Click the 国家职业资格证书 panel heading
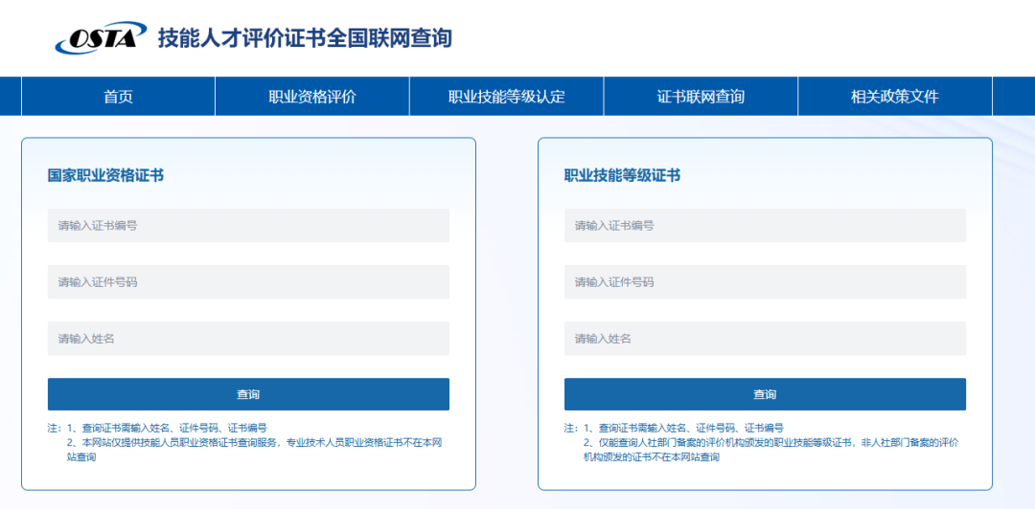This screenshot has height=509, width=1035. 105,175
